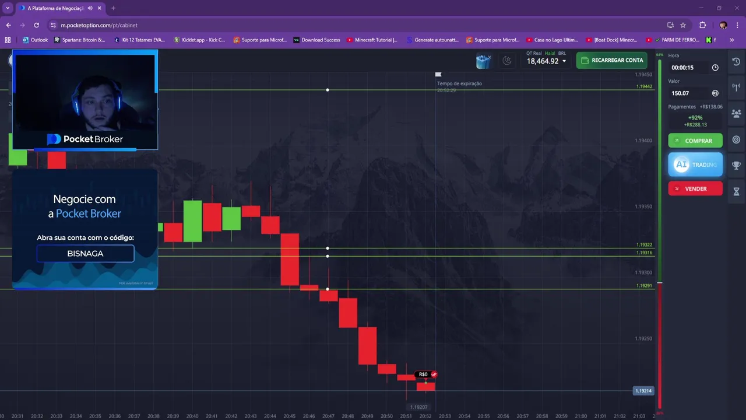Click the red VENDER button
The image size is (746, 420).
(x=695, y=188)
